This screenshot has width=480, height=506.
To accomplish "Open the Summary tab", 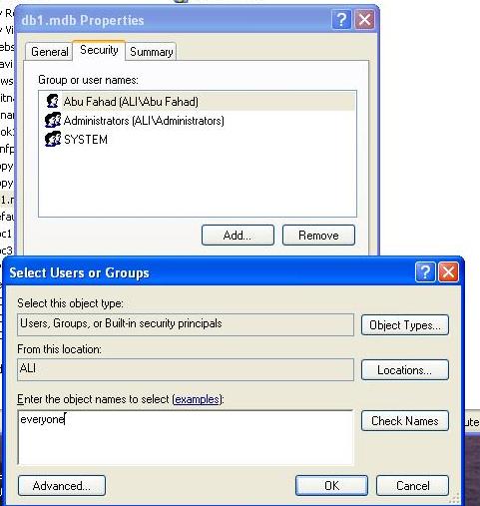I will click(152, 52).
